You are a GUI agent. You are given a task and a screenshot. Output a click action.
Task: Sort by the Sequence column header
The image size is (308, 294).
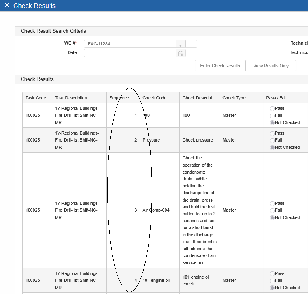pyautogui.click(x=119, y=98)
